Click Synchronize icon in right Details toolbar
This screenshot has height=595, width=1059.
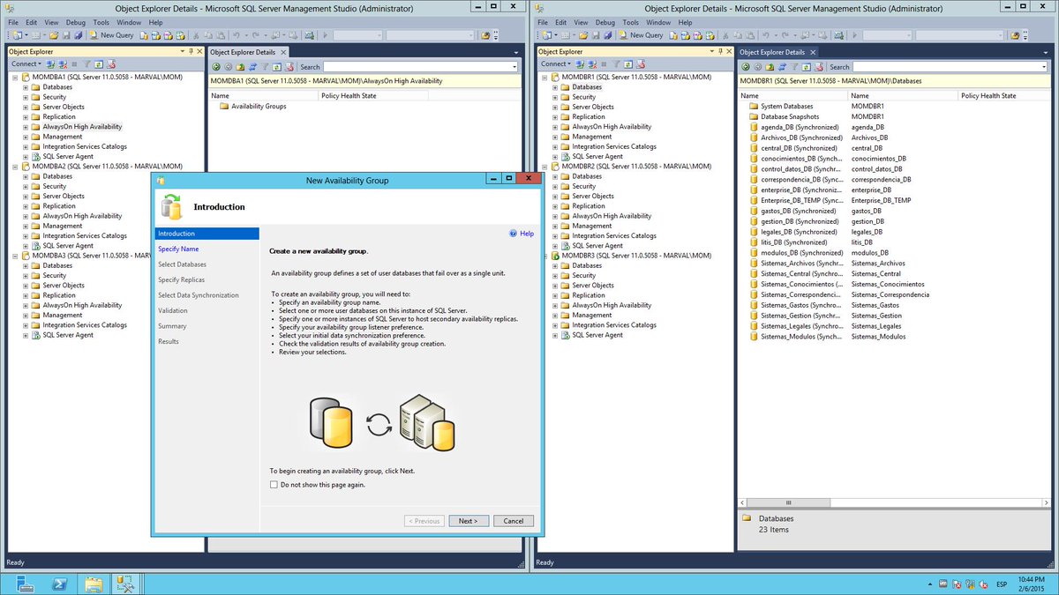[x=782, y=66]
